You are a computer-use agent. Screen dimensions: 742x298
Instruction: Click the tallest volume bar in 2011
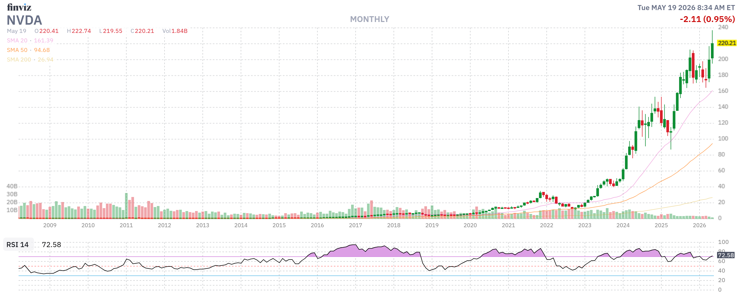(x=126, y=206)
